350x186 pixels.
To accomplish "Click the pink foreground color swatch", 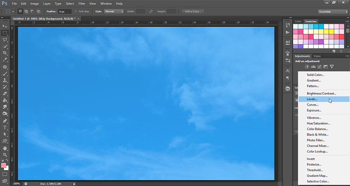I will (x=4, y=166).
